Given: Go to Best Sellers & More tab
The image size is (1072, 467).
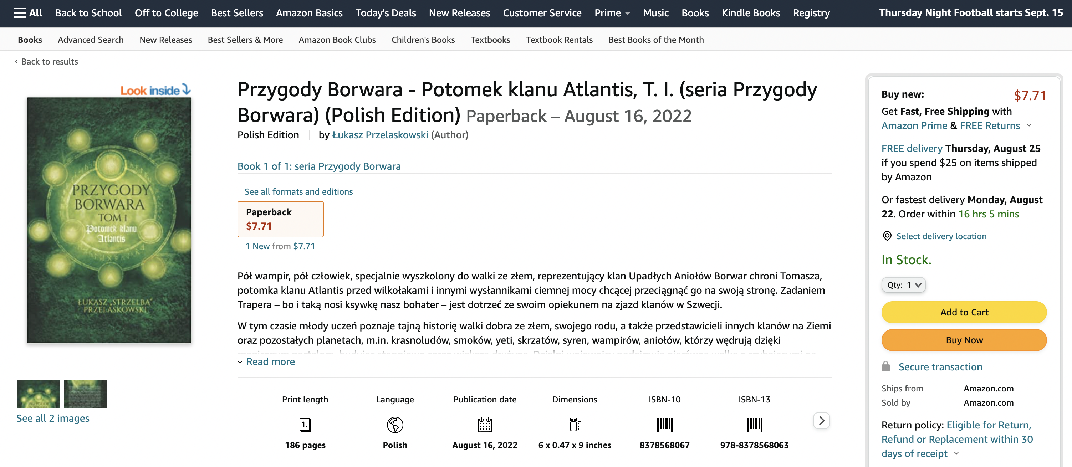Looking at the screenshot, I should 245,40.
